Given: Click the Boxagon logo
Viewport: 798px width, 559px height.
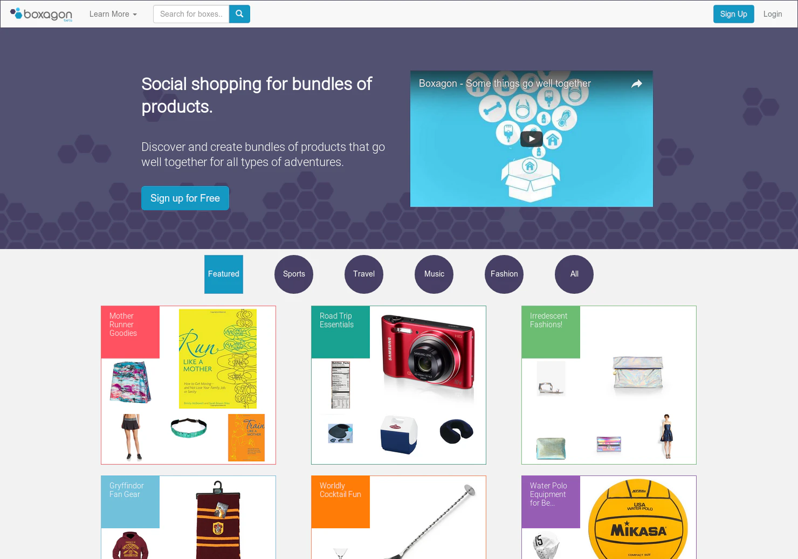Looking at the screenshot, I should tap(41, 14).
